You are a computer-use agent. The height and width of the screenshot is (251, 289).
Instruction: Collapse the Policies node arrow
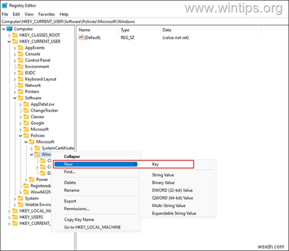tap(20, 136)
